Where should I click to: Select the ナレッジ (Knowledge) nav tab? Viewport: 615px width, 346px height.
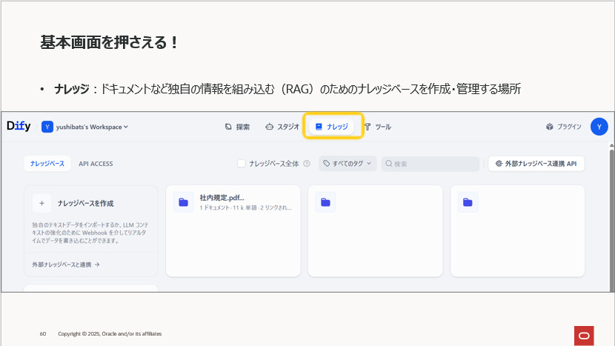point(332,127)
